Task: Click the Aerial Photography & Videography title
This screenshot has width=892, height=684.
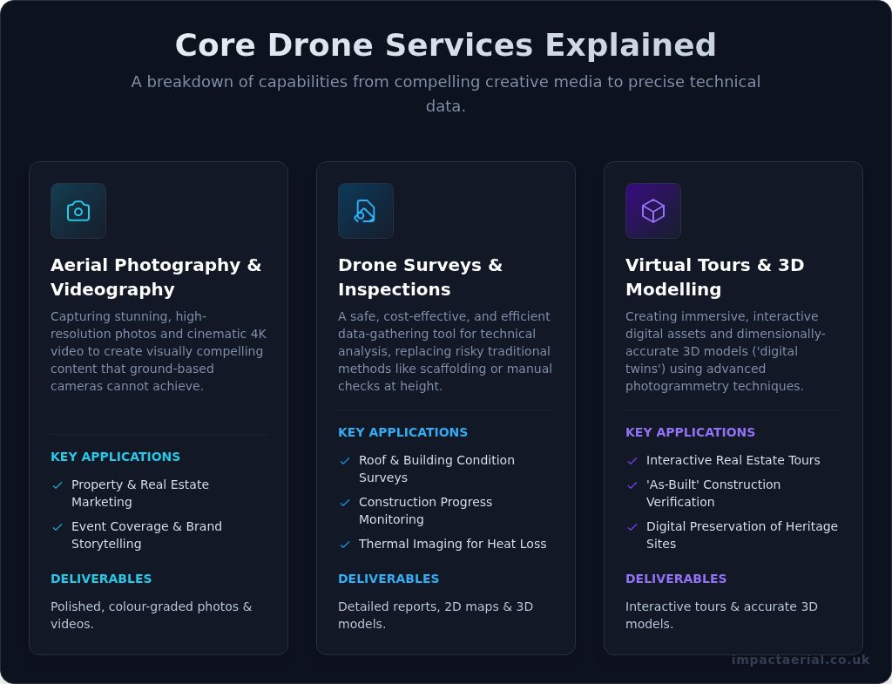Action: pyautogui.click(x=156, y=277)
